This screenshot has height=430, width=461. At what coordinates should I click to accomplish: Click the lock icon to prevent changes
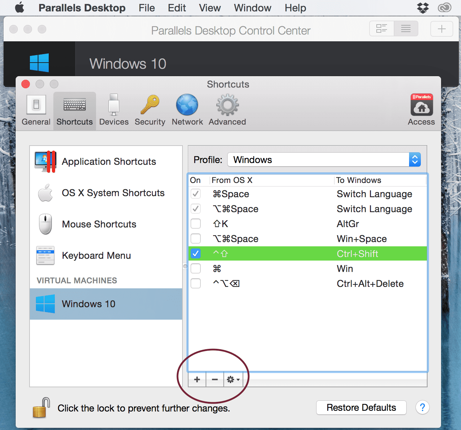click(41, 408)
